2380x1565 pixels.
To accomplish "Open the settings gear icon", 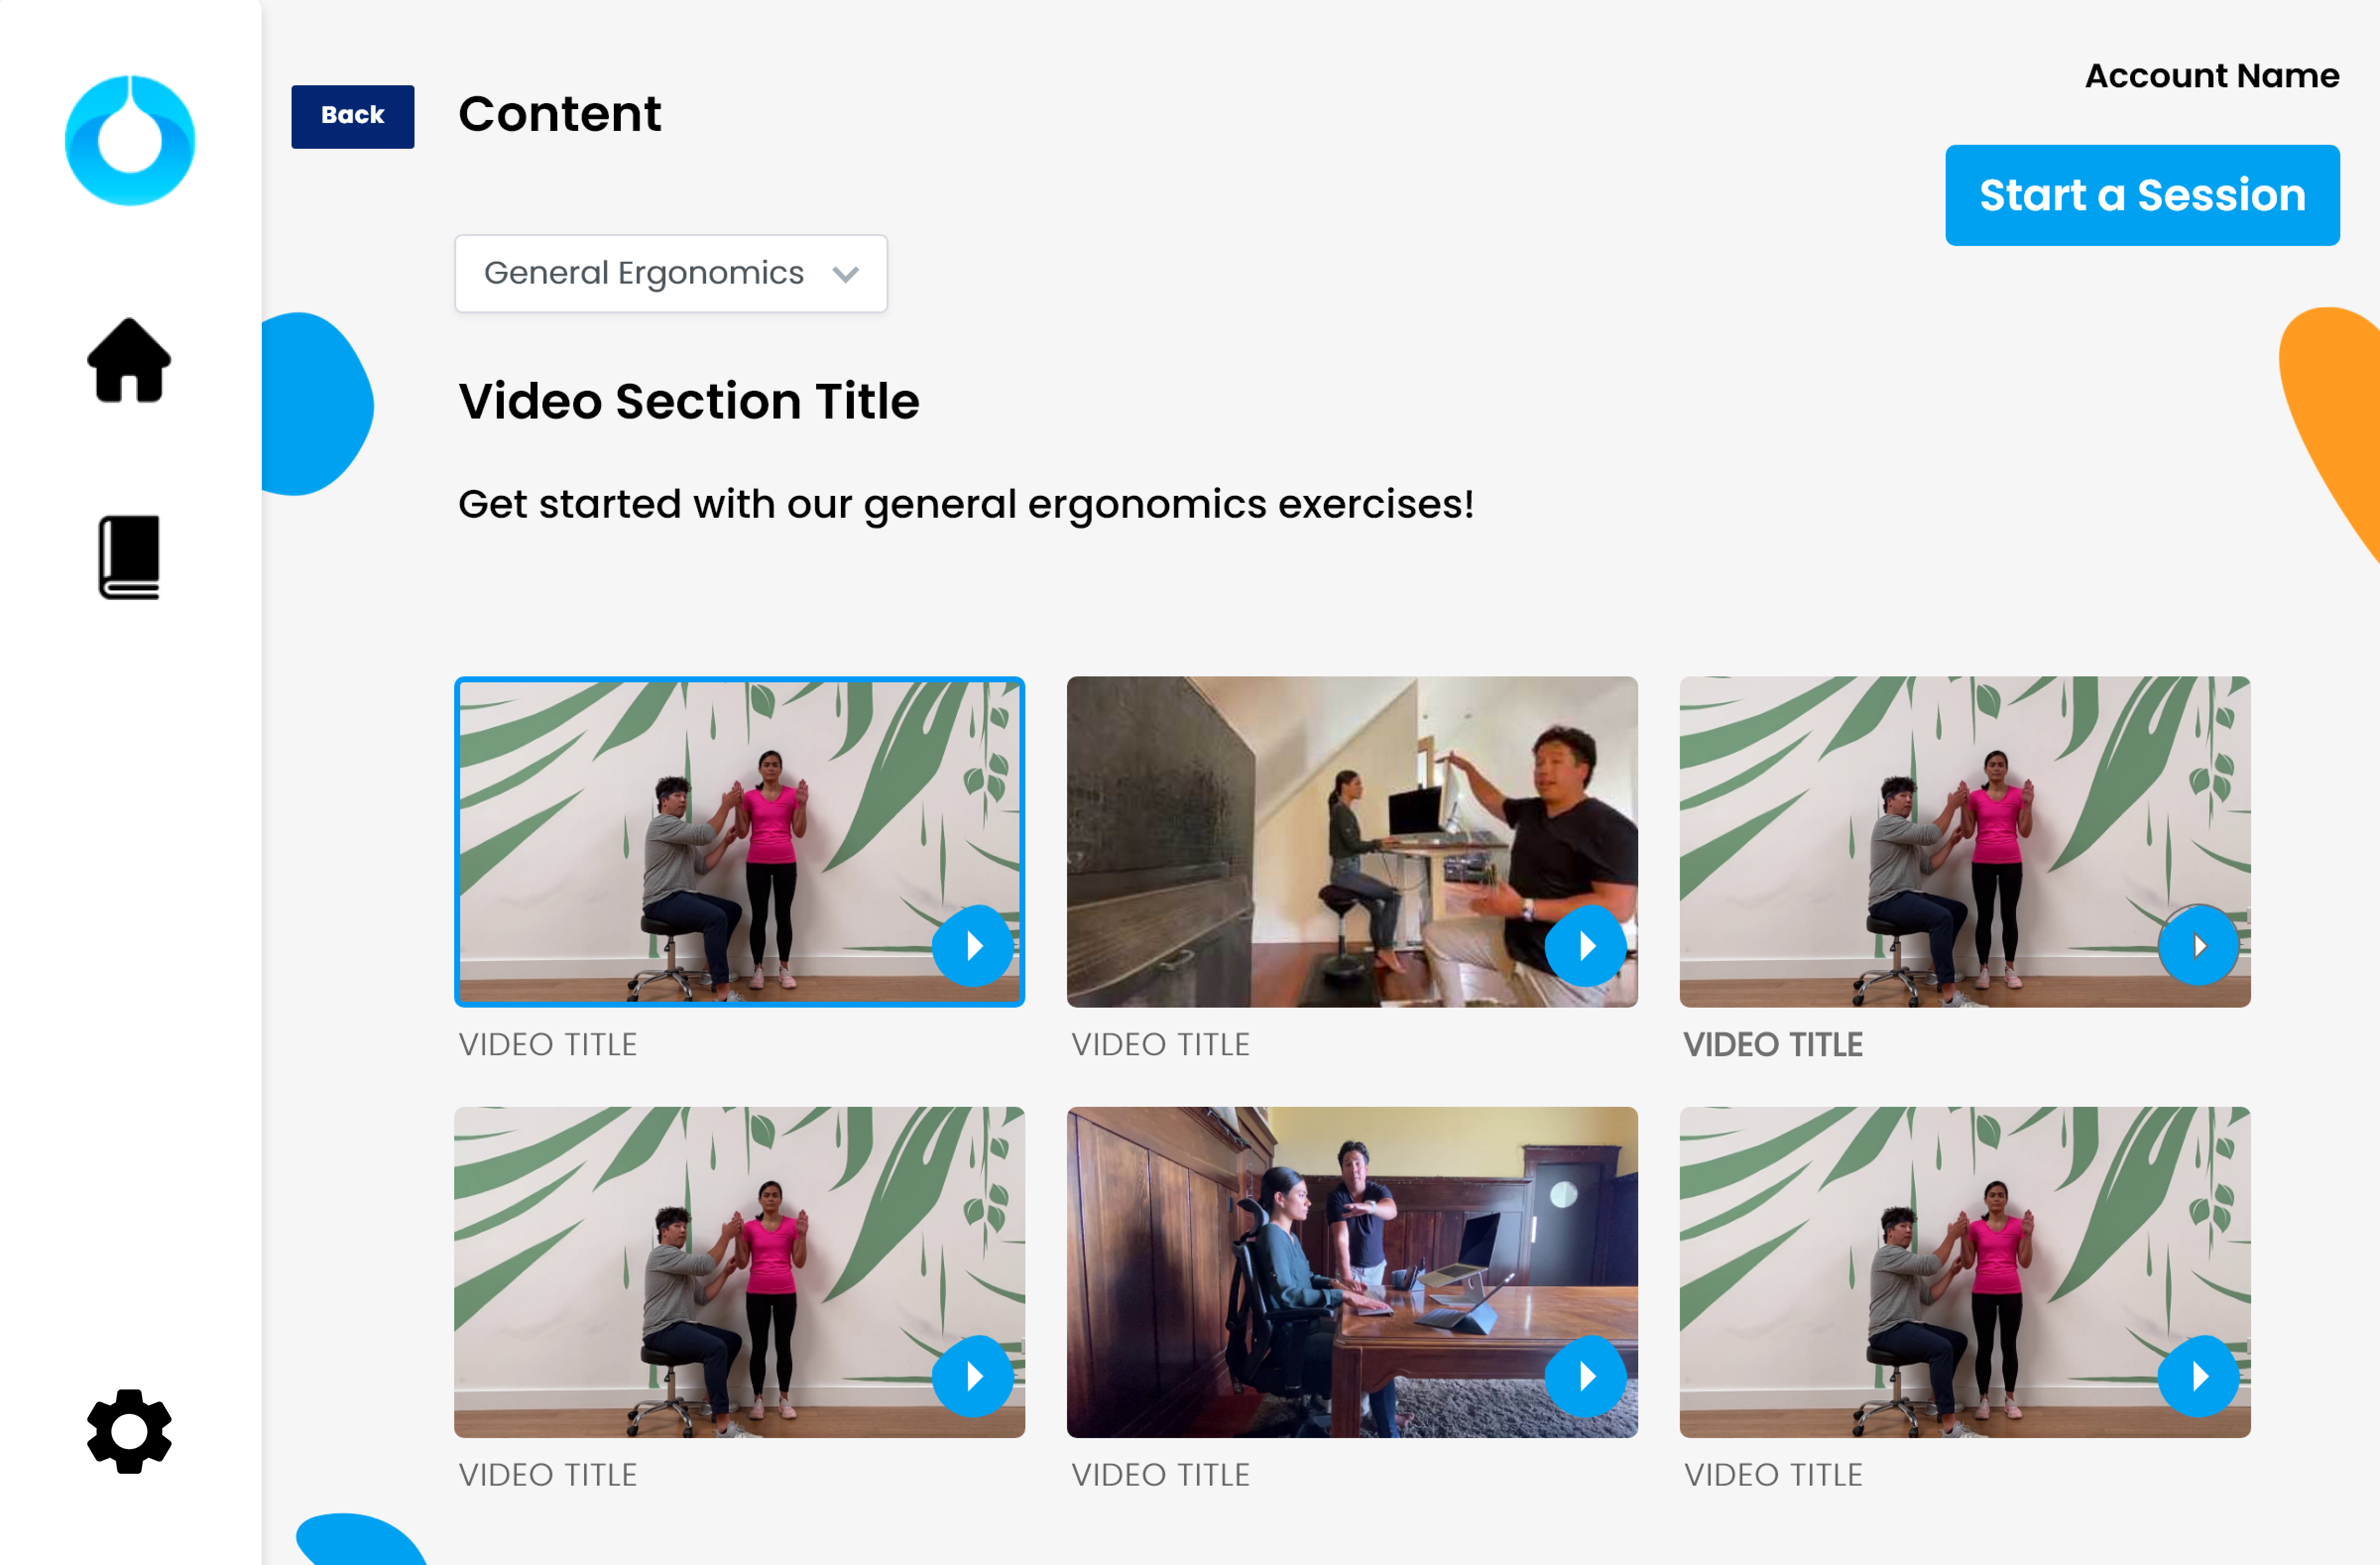I will click(130, 1430).
